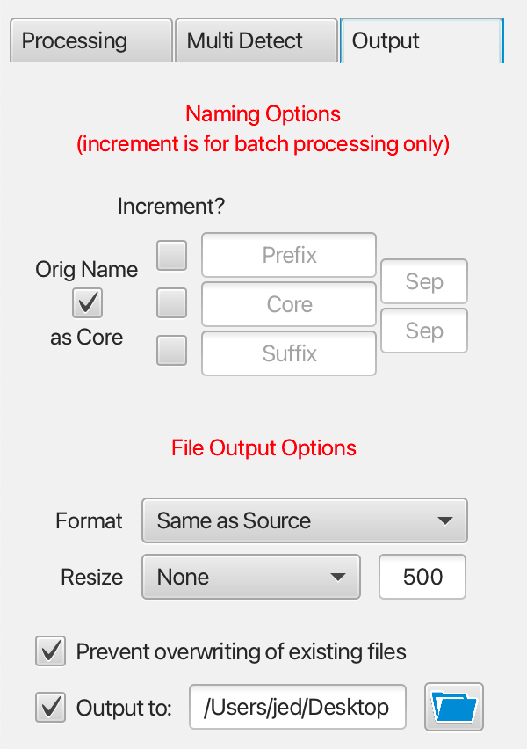Enable increment checkbox beside Core
The width and height of the screenshot is (527, 749).
[171, 302]
